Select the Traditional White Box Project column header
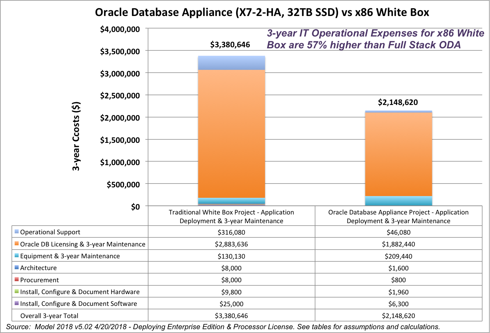The width and height of the screenshot is (490, 333). 231,216
